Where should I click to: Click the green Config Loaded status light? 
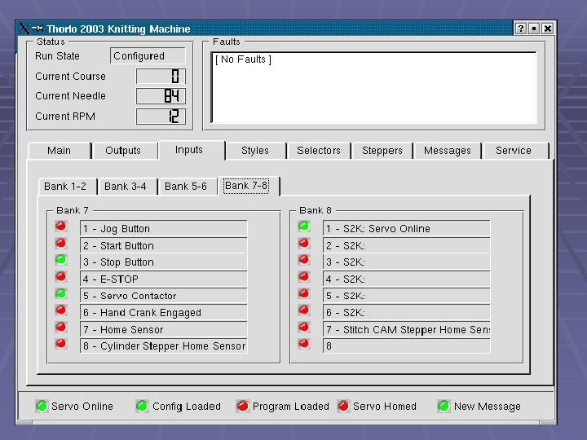coord(142,406)
